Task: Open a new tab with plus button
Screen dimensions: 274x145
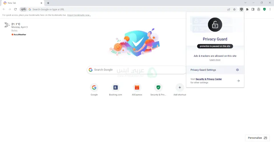Action: (x=48, y=3)
